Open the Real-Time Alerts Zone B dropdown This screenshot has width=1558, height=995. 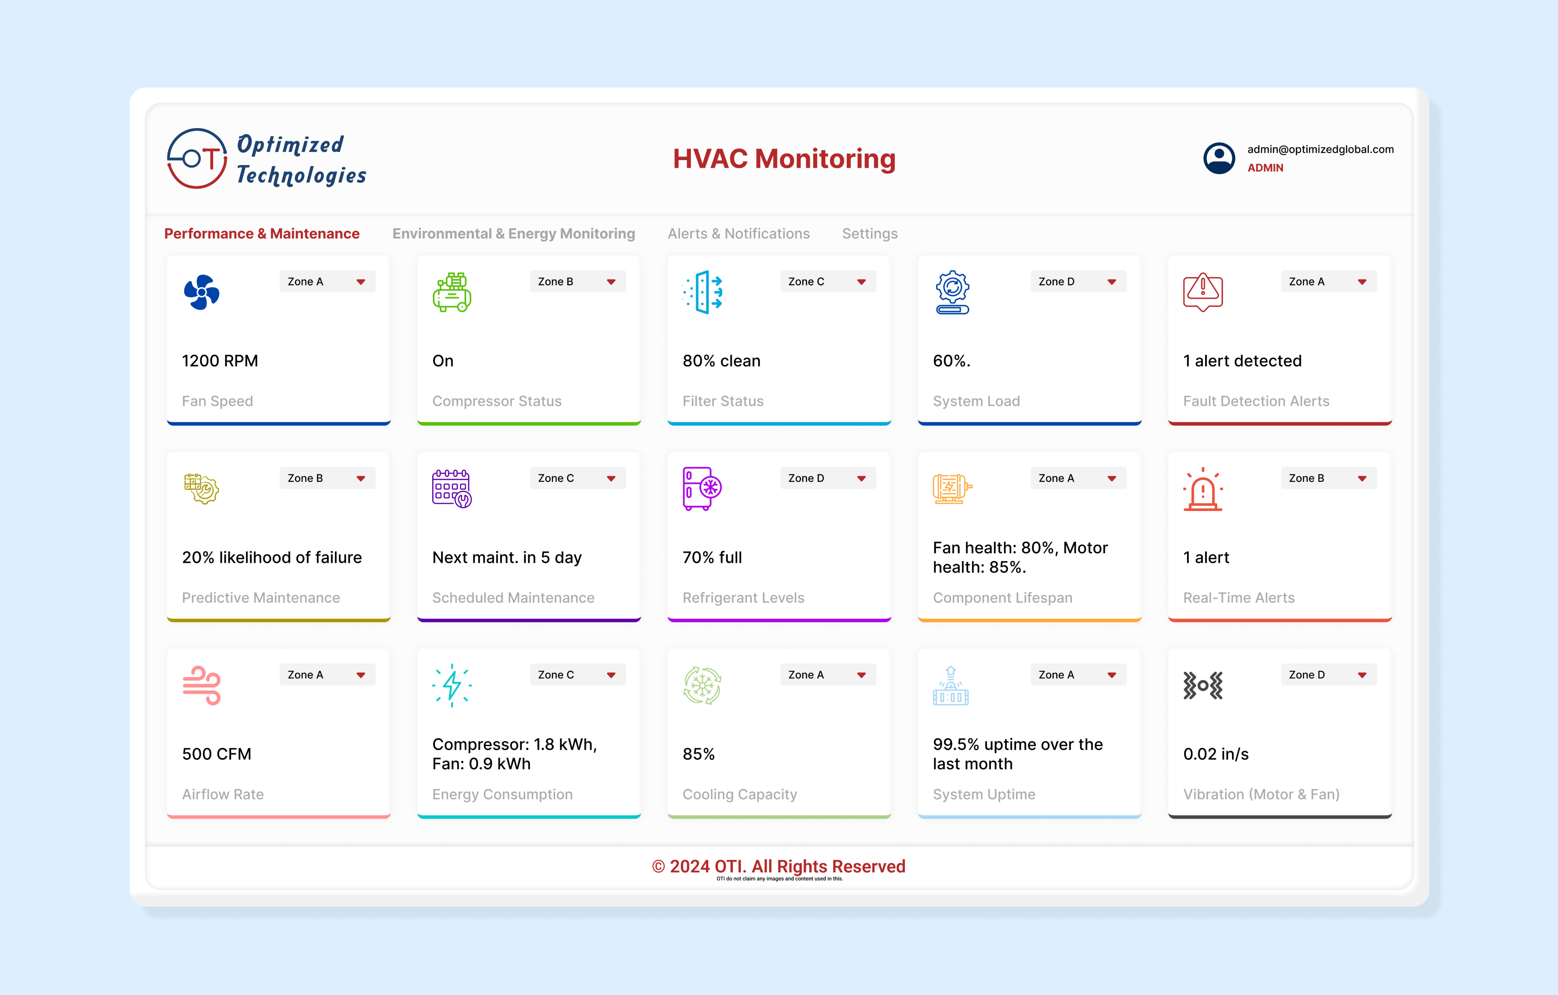point(1329,478)
